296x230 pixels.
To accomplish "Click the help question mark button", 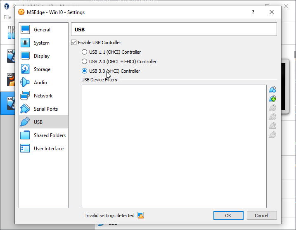I will point(253,12).
